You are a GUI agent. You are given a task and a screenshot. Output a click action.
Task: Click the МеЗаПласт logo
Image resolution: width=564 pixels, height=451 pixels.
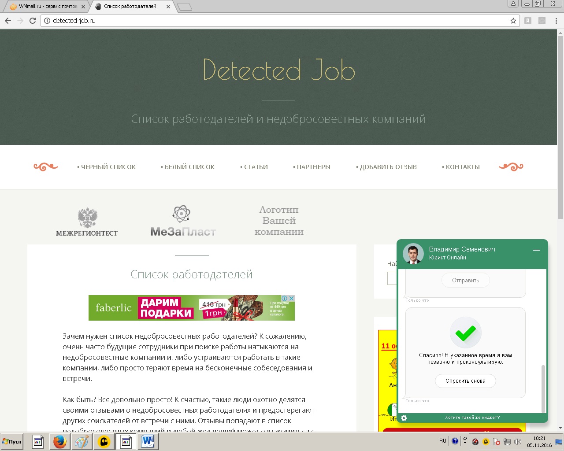[183, 221]
